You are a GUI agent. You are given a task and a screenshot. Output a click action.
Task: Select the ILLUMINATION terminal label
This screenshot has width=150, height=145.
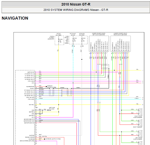(x=30, y=87)
